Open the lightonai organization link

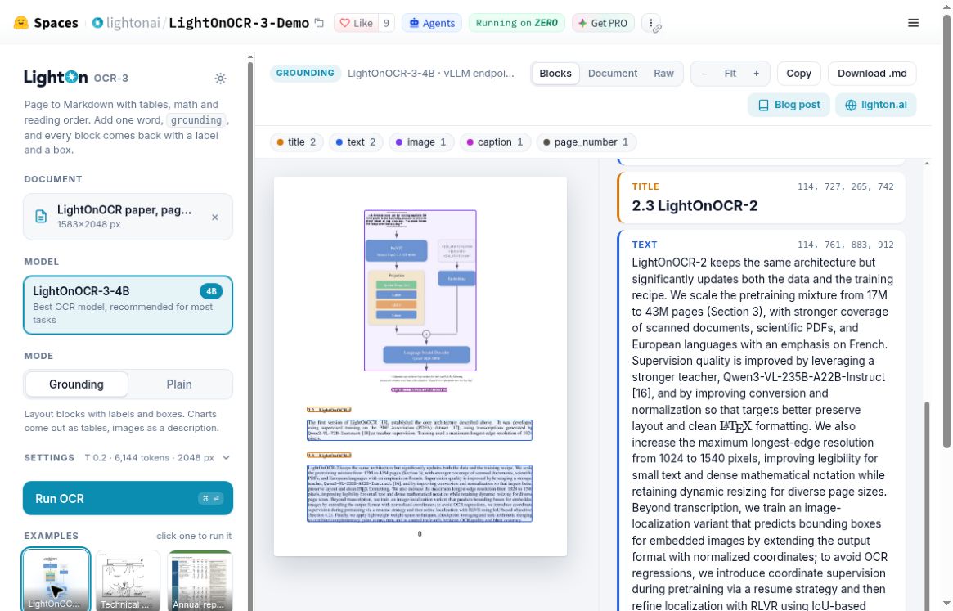click(x=133, y=23)
